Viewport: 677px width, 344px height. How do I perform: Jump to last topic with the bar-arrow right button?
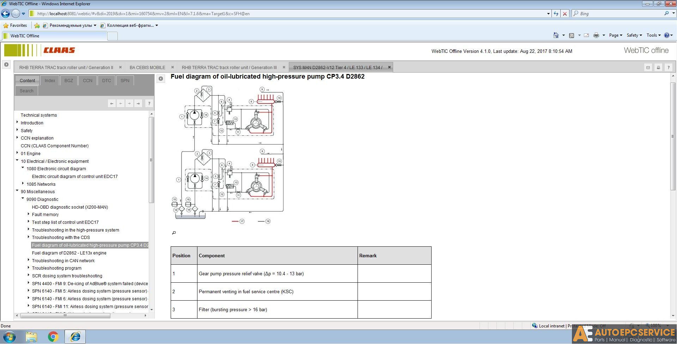coord(138,103)
